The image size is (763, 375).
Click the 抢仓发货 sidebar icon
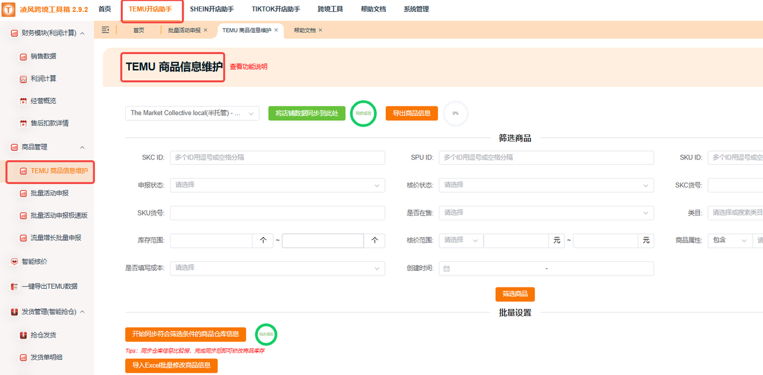coord(23,335)
